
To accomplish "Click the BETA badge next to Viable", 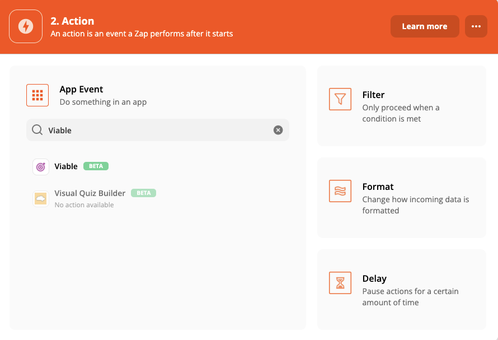I will click(96, 166).
